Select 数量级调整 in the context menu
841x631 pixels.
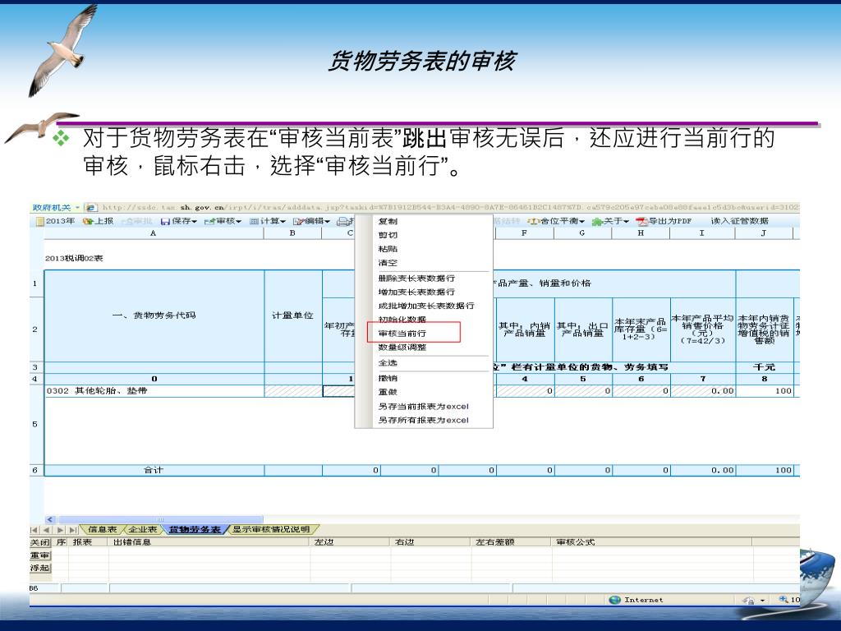[x=402, y=348]
